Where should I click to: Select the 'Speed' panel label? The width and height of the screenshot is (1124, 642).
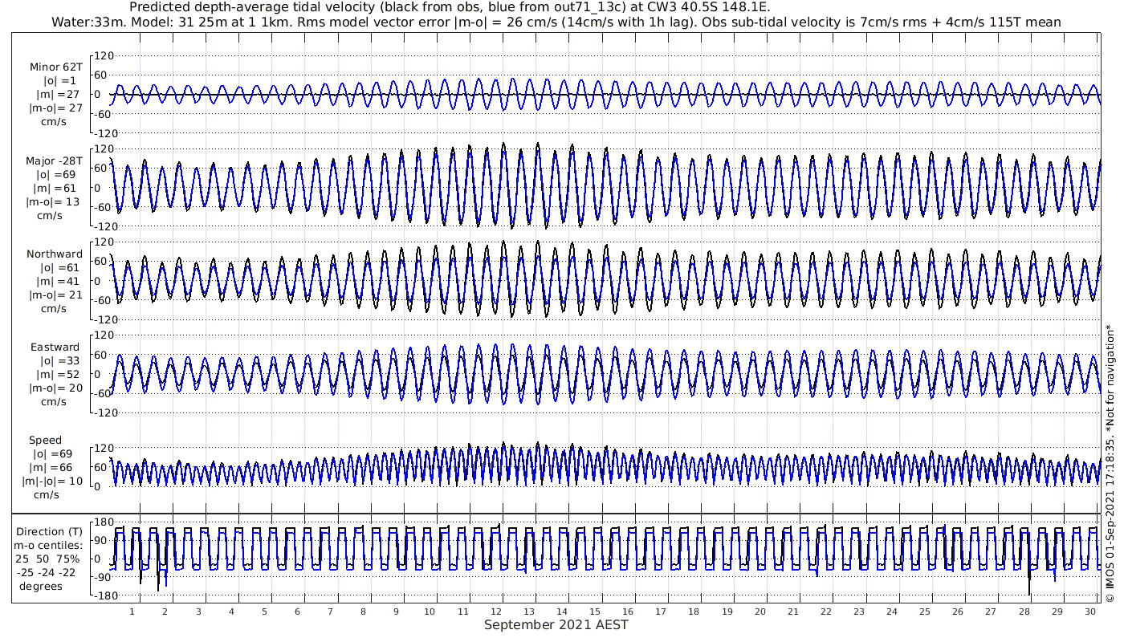click(x=45, y=441)
